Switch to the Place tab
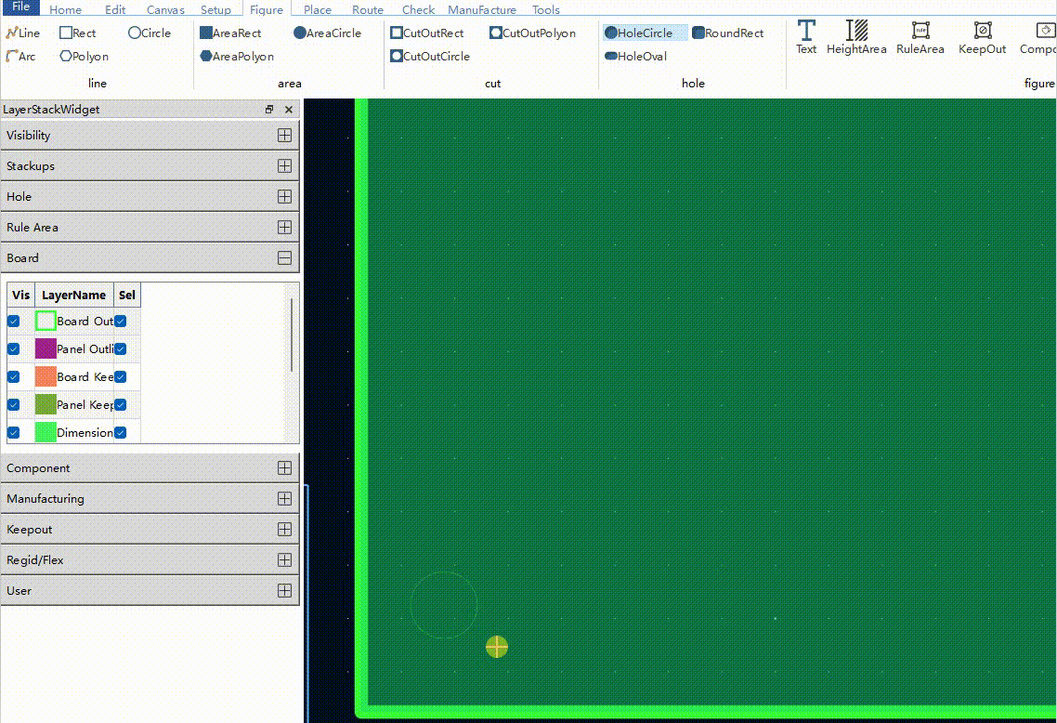This screenshot has width=1057, height=723. click(x=318, y=9)
